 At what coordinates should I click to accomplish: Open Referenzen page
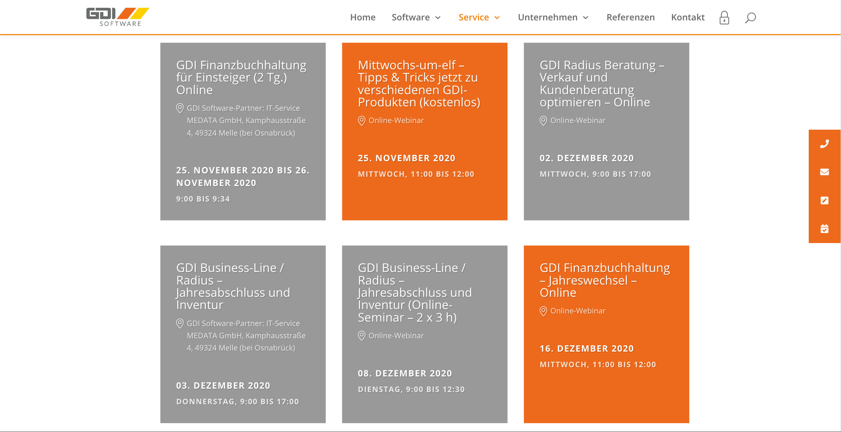click(630, 17)
